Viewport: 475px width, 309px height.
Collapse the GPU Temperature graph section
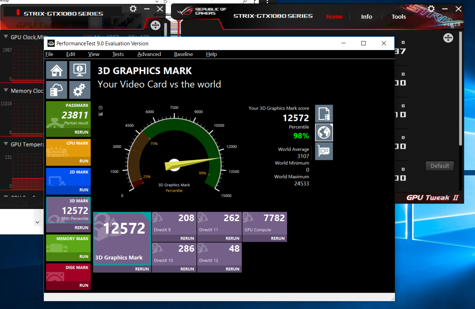coord(6,144)
